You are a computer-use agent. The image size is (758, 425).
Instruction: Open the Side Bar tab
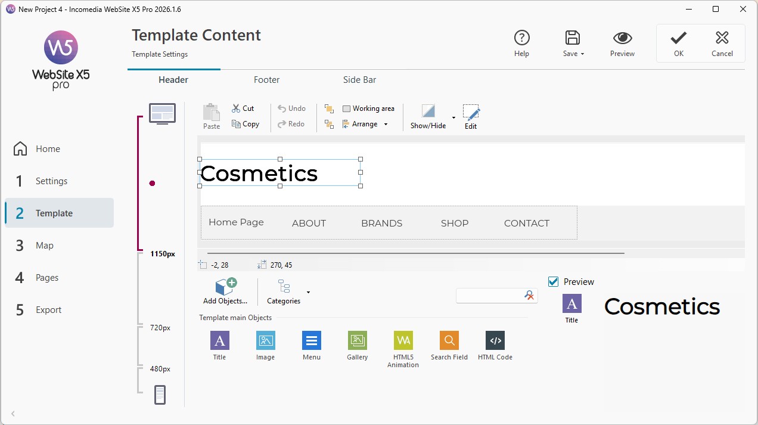point(359,79)
